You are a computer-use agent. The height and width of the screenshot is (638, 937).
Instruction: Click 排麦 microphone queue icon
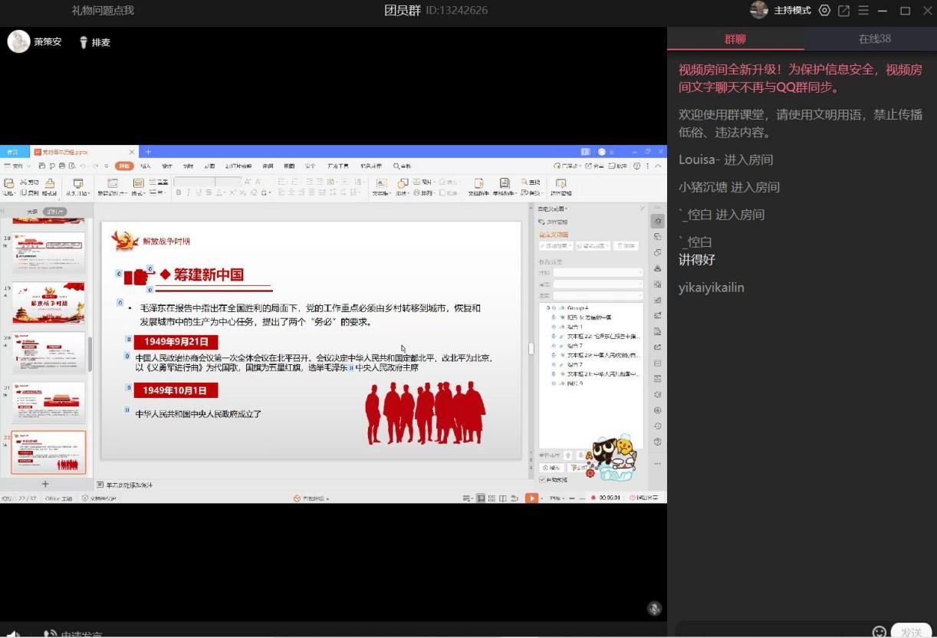pyautogui.click(x=84, y=42)
